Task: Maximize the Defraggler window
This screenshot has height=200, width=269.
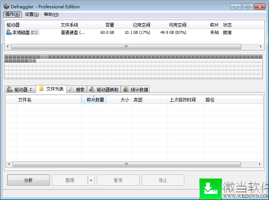Action: pos(248,7)
